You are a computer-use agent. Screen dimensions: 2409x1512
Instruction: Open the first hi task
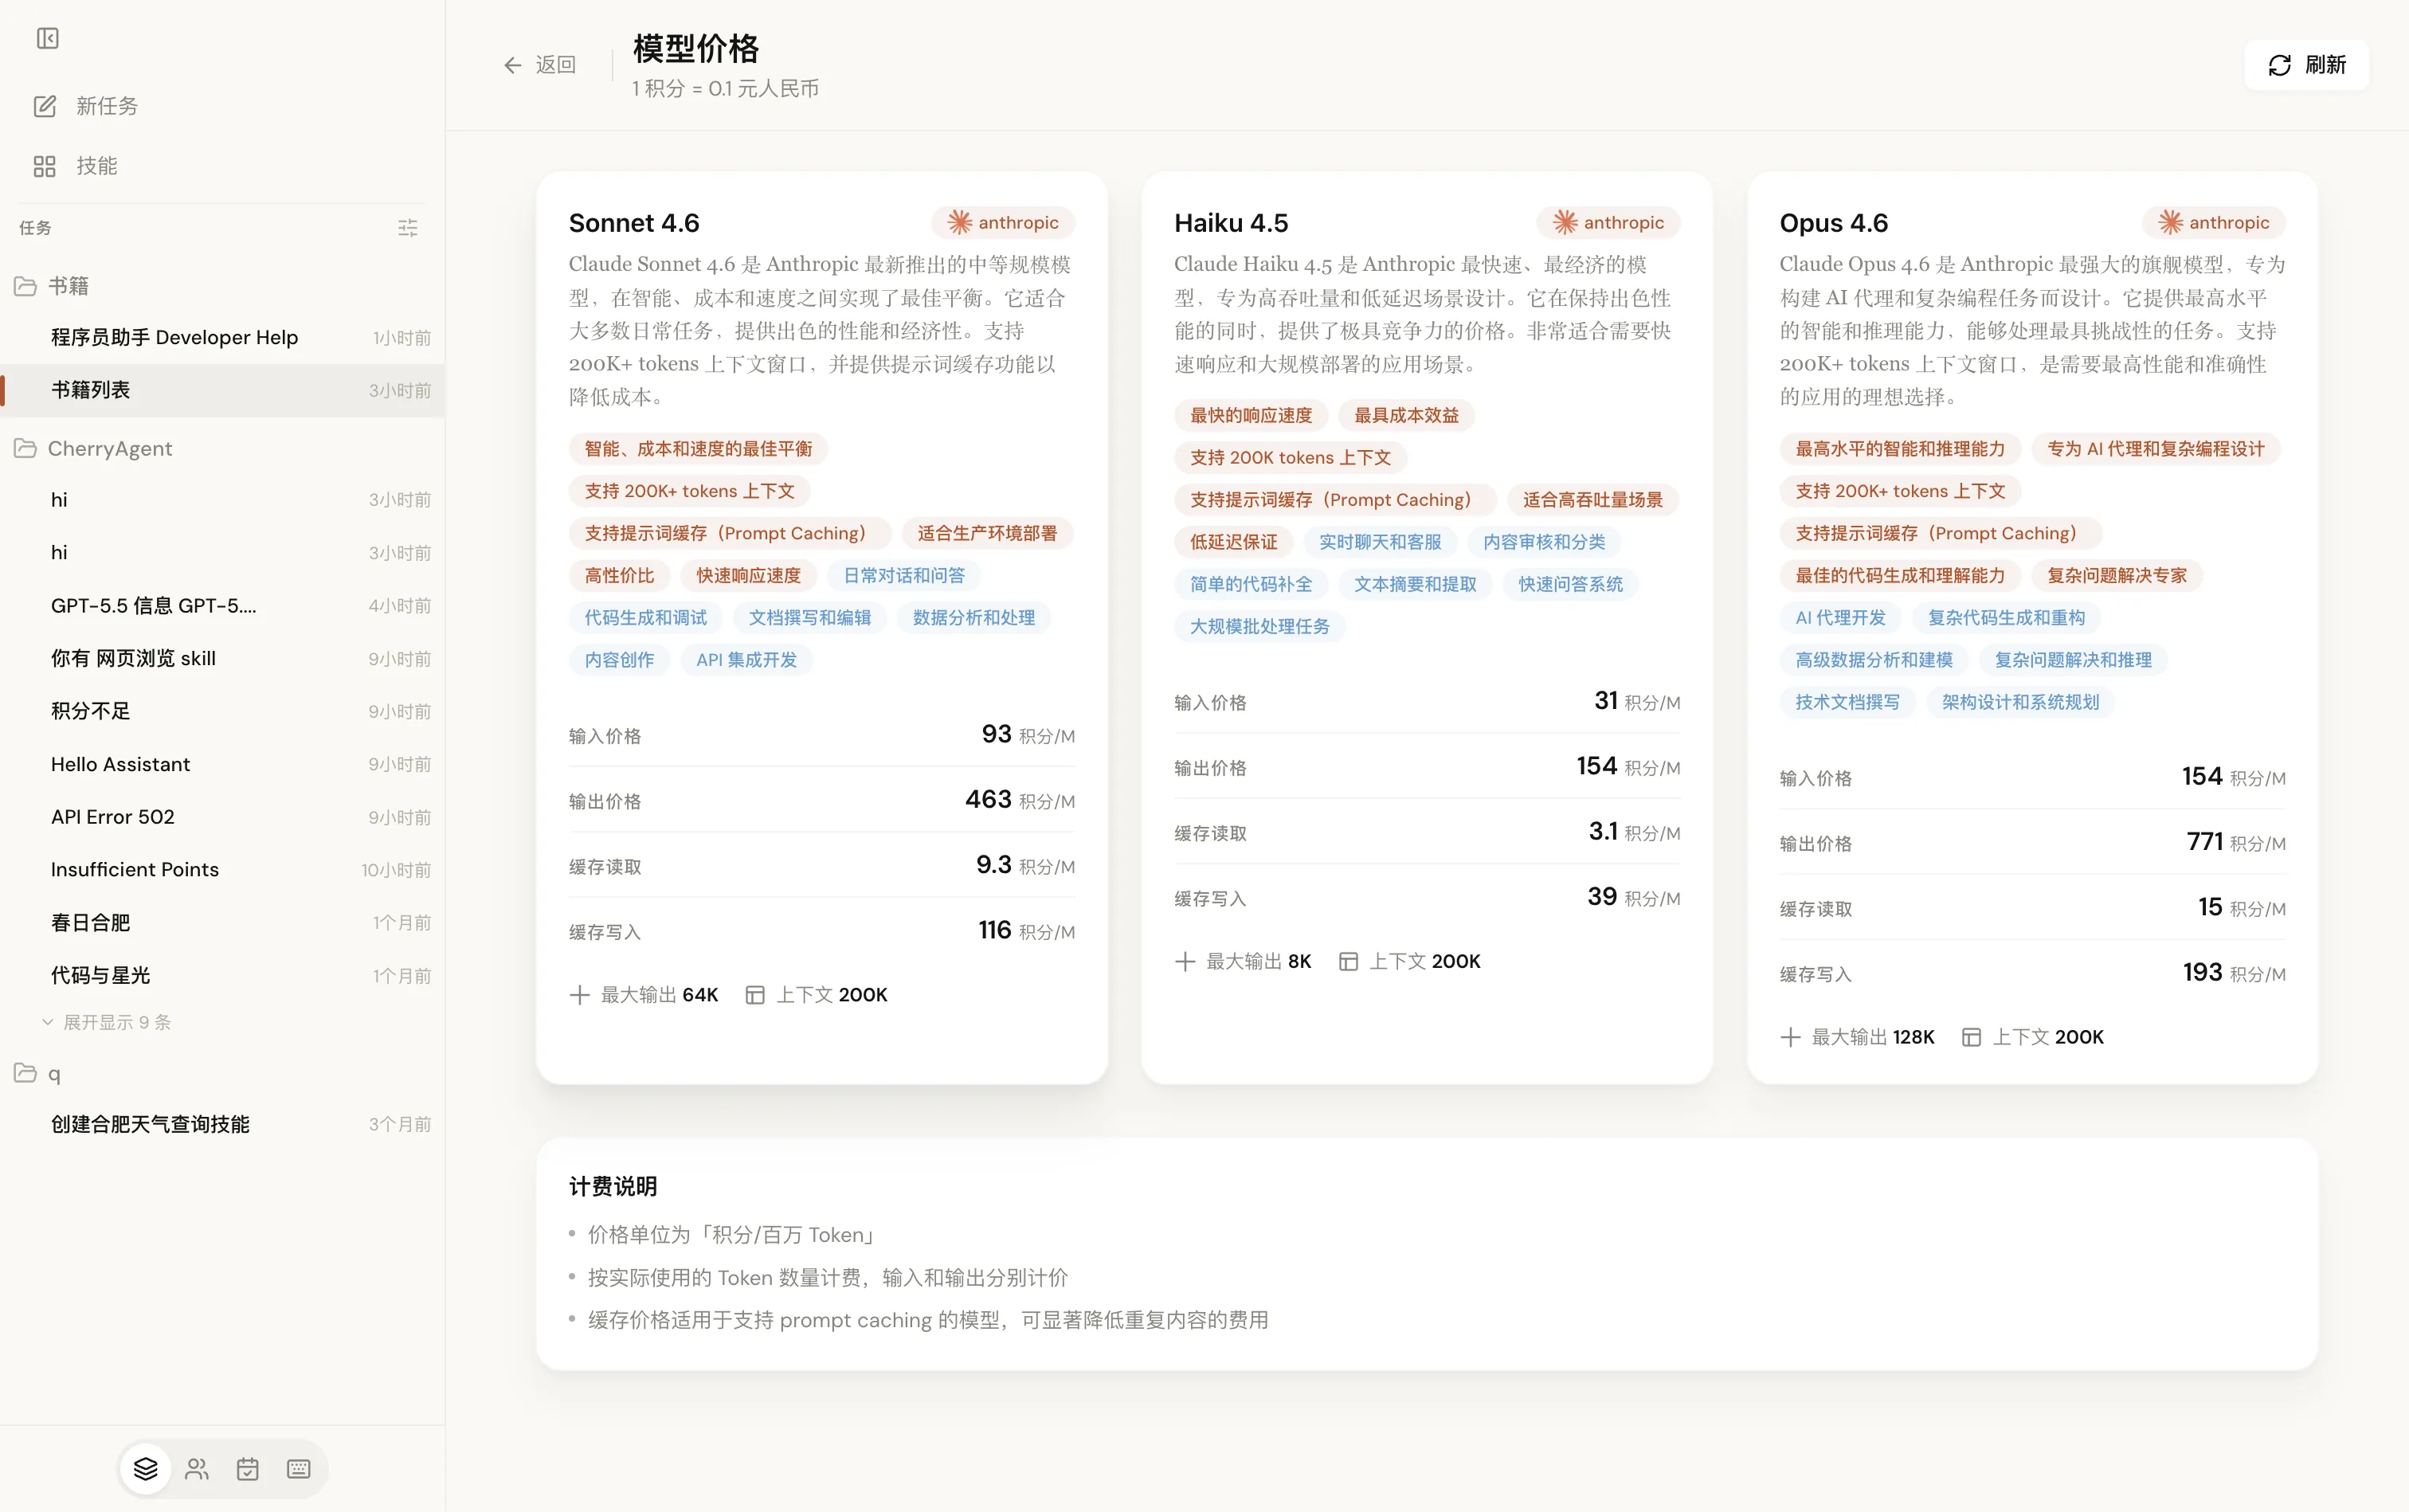pyautogui.click(x=222, y=500)
